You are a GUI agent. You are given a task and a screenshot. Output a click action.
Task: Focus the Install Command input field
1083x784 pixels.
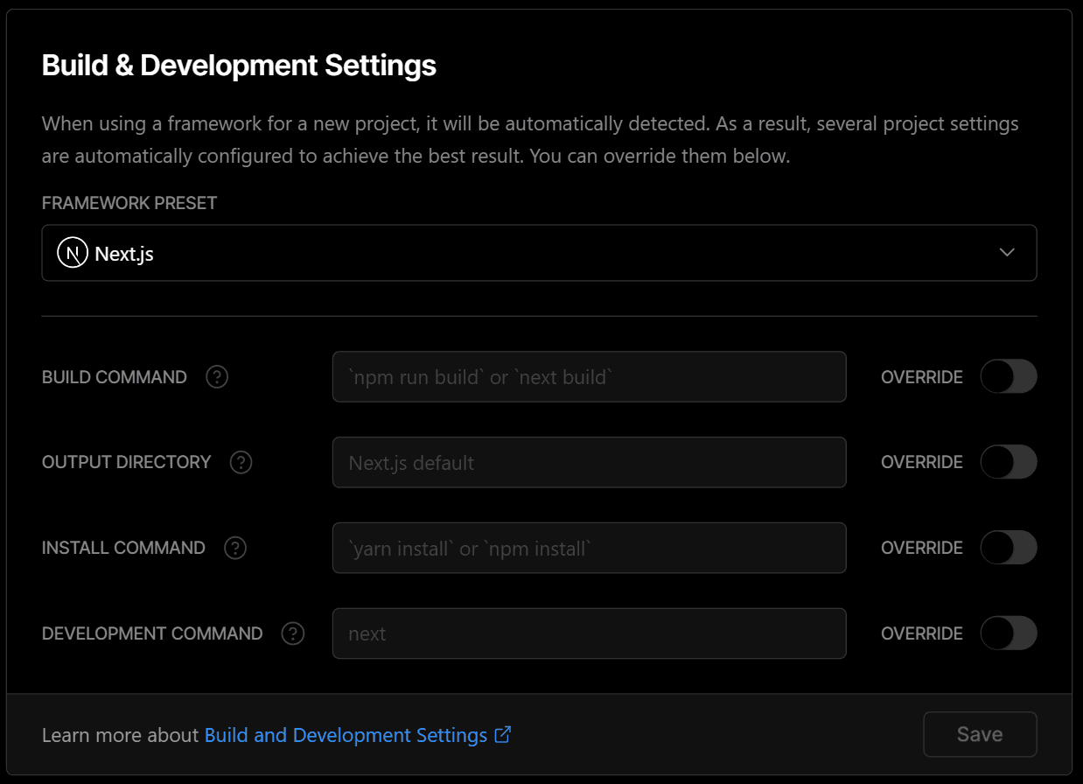589,548
